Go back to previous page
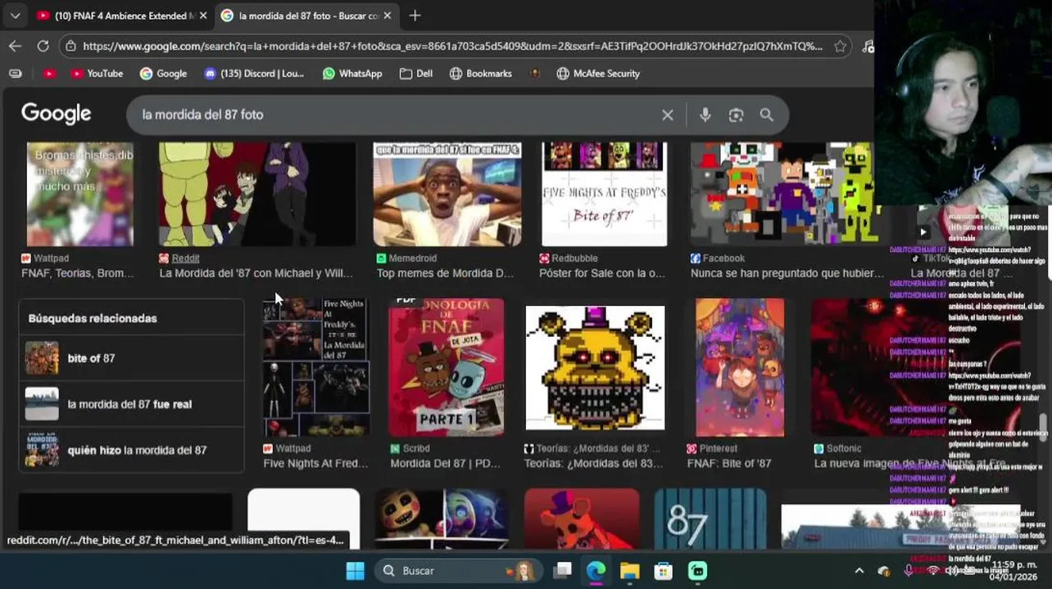This screenshot has height=589, width=1052. pyautogui.click(x=15, y=47)
